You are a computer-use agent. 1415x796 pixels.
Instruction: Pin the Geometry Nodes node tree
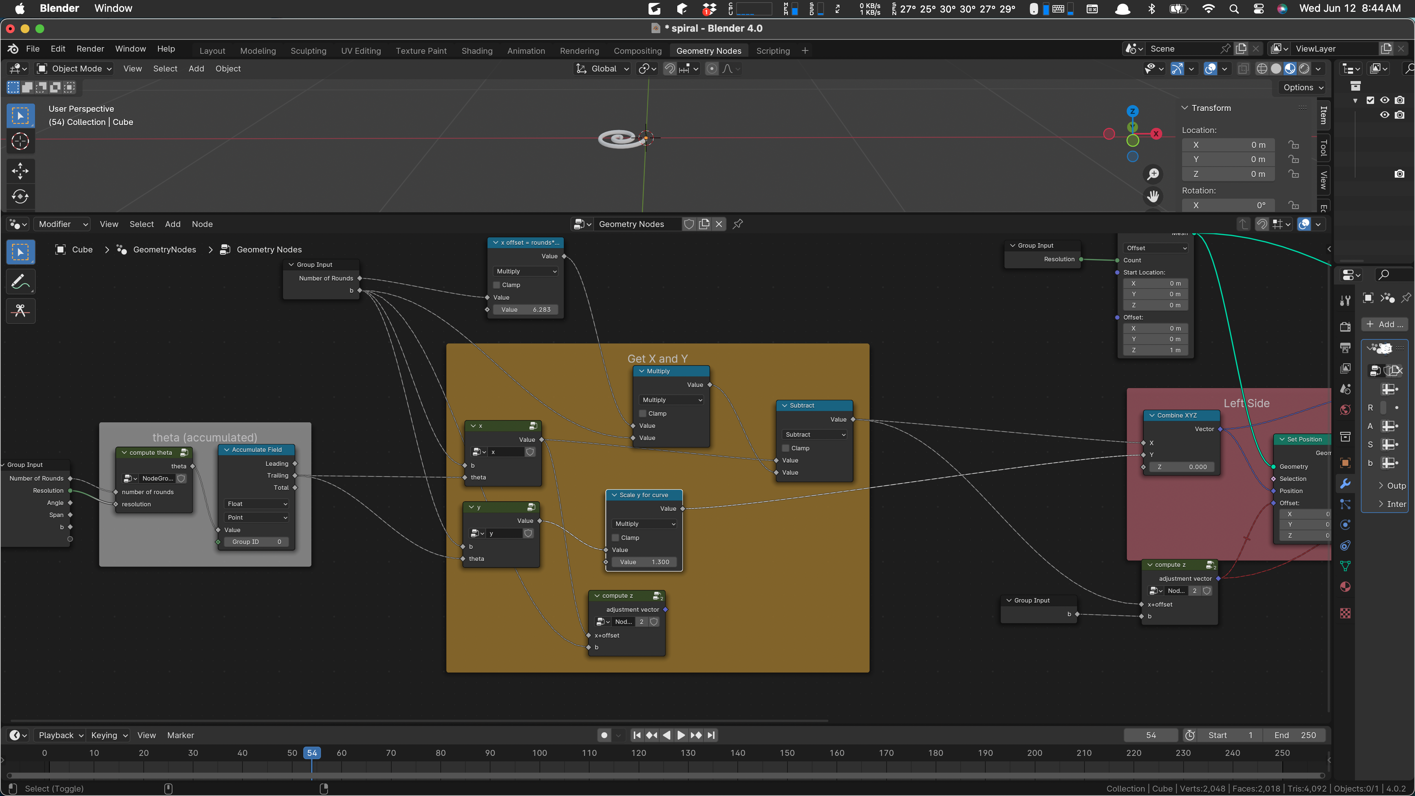coord(738,224)
